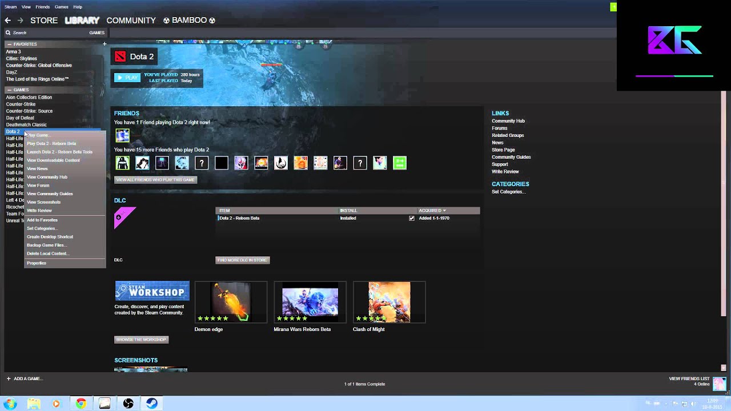Choose Play Dota 2 - Reborn Beta

[x=51, y=144]
